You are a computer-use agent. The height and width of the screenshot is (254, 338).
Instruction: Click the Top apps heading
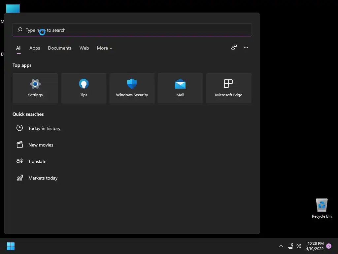pos(22,65)
